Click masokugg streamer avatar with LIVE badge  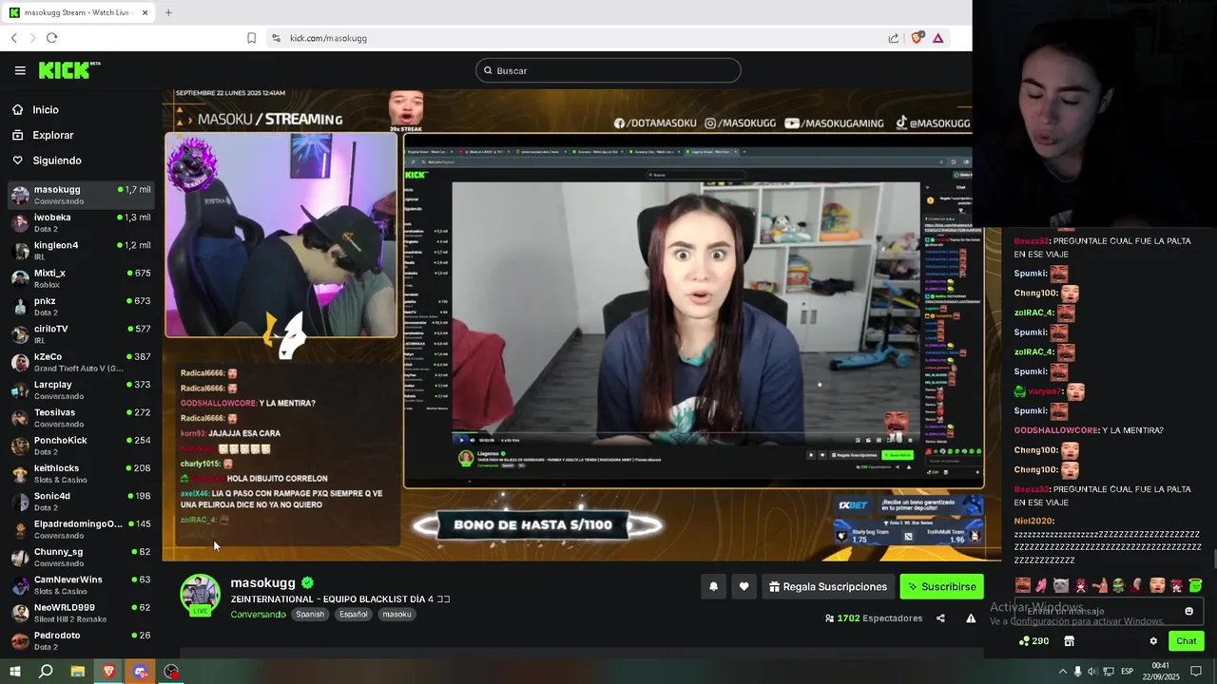(x=200, y=596)
